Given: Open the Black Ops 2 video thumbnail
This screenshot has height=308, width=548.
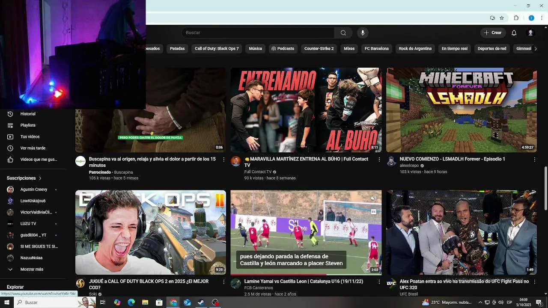Looking at the screenshot, I should tap(151, 232).
